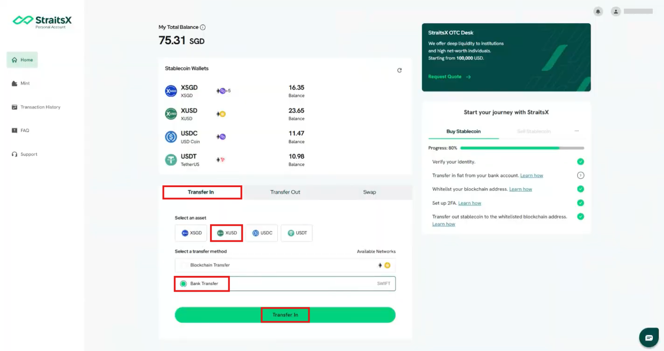664x351 pixels.
Task: Click Learn how for fiat transfer
Action: tap(531, 175)
